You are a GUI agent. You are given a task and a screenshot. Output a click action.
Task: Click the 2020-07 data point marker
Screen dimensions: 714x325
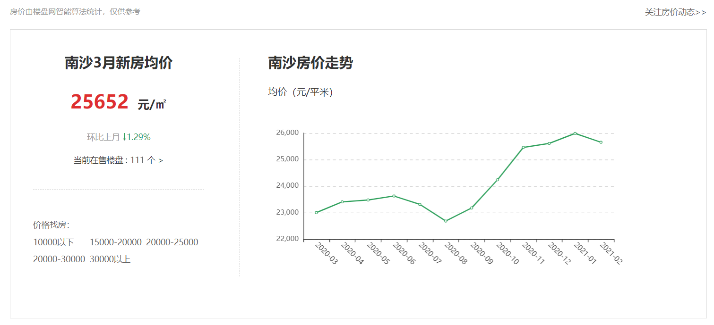pos(420,204)
